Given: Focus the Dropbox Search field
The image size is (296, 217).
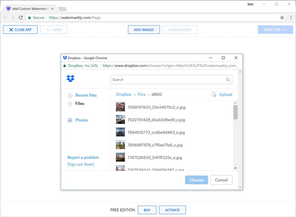Looking at the screenshot, I should [171, 80].
